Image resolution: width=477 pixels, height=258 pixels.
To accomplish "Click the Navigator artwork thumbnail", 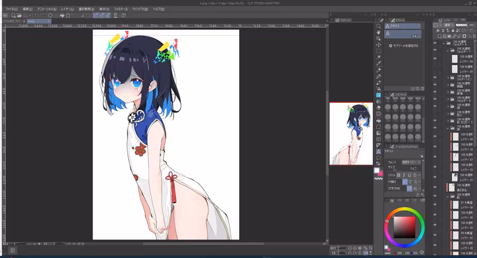I will point(351,134).
